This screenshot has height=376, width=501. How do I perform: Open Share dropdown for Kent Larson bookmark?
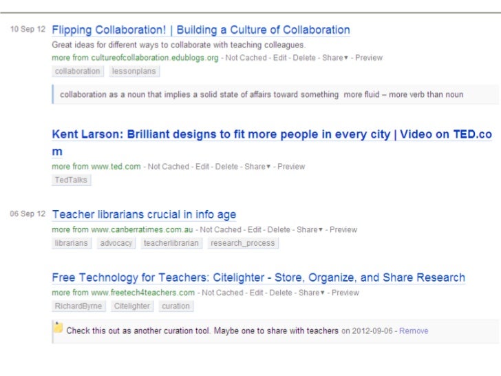point(257,167)
